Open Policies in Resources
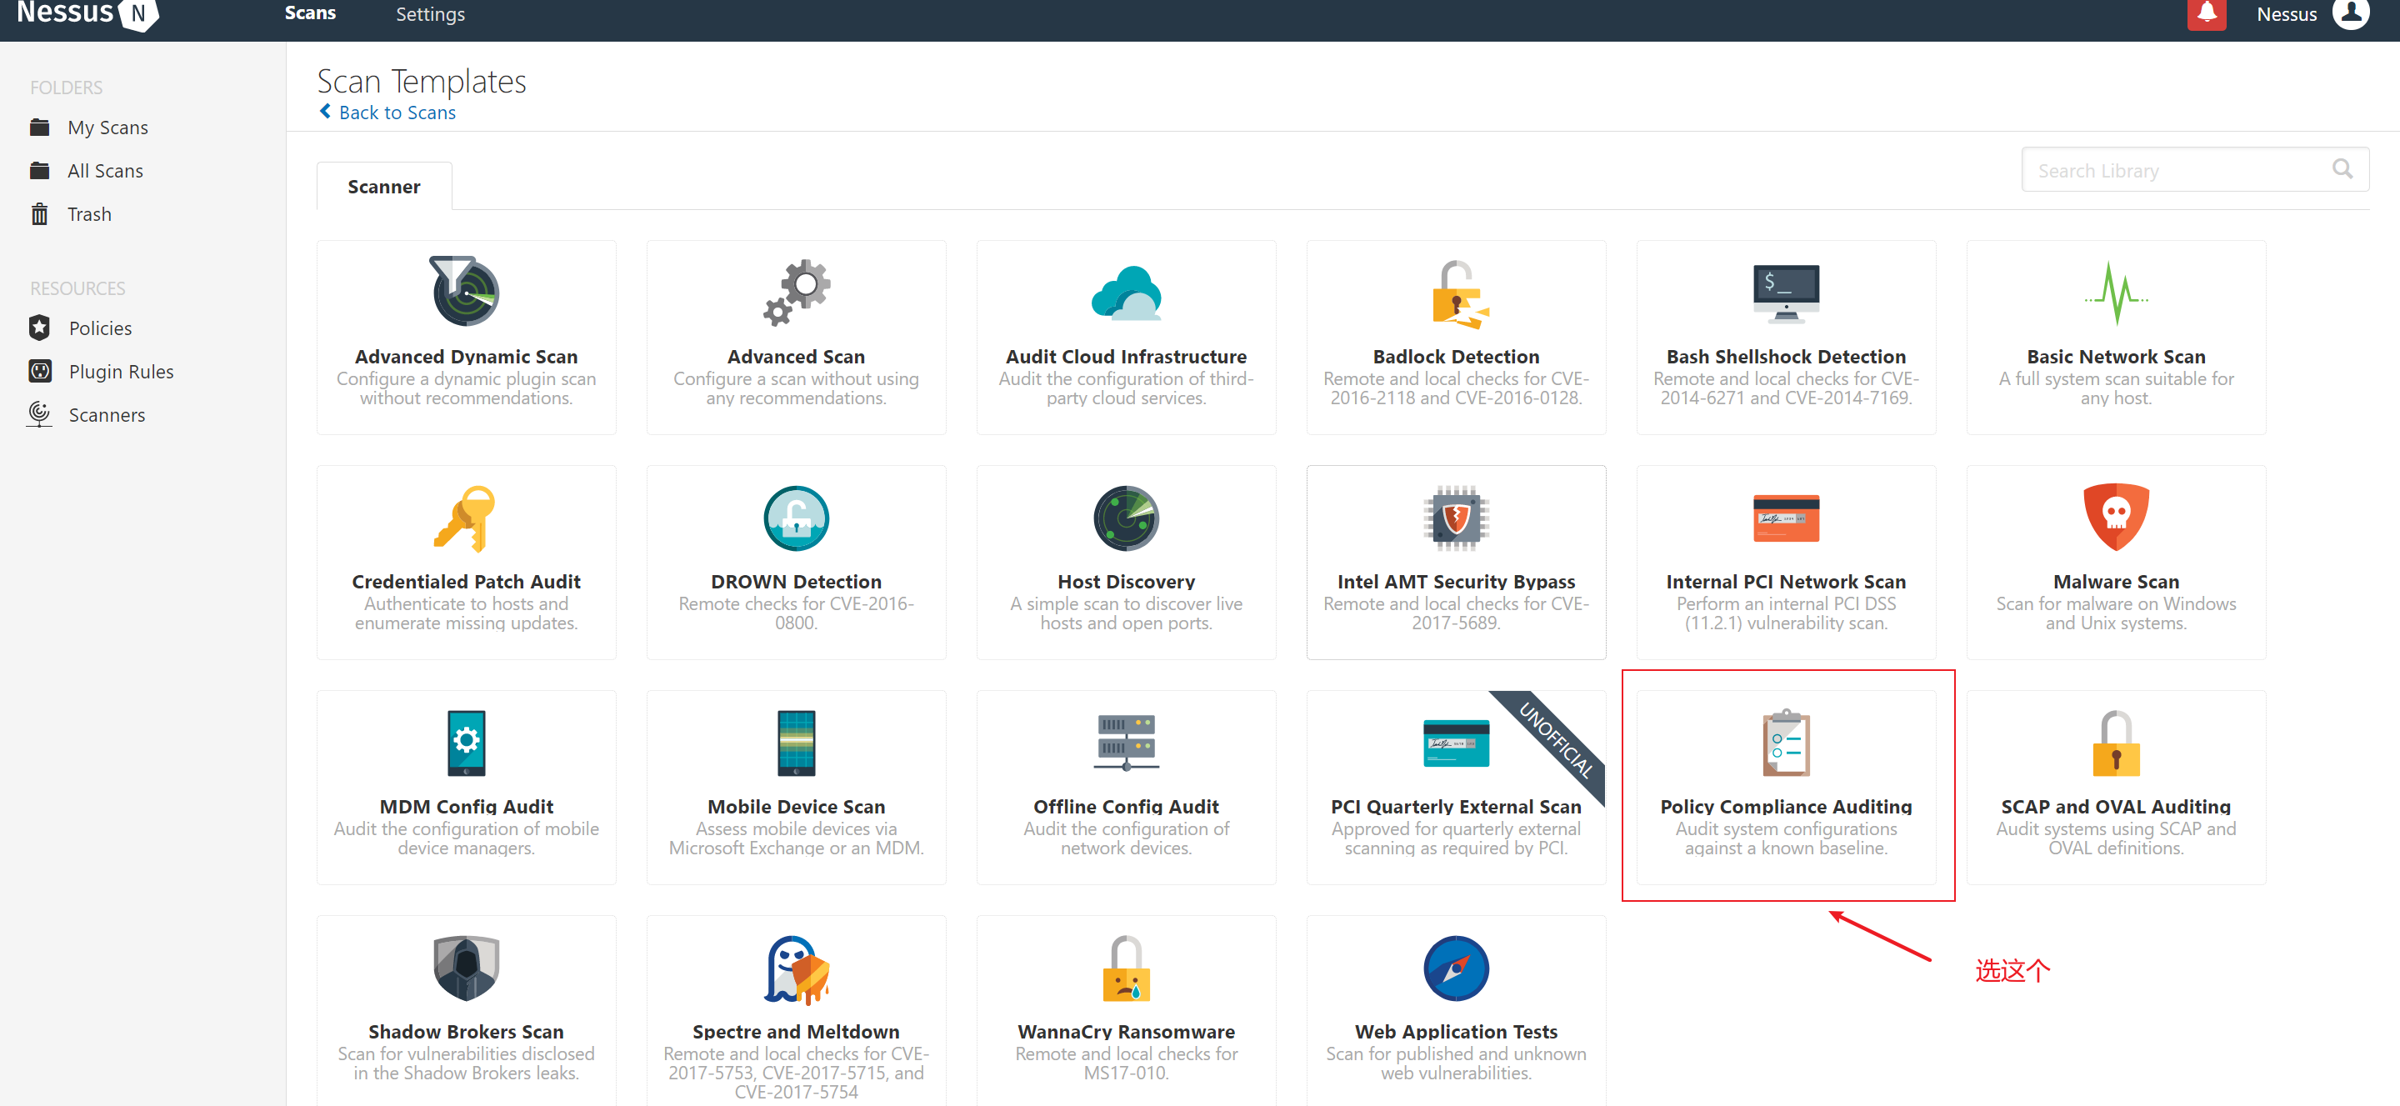 (x=101, y=328)
